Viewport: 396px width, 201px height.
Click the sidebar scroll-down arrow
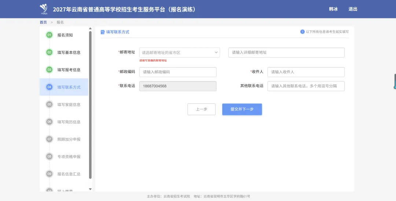[x=90, y=189]
